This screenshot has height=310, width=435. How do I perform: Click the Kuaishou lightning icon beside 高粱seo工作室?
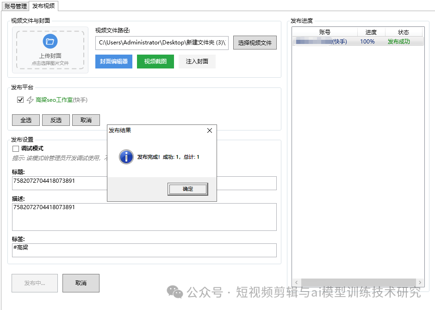coord(30,99)
